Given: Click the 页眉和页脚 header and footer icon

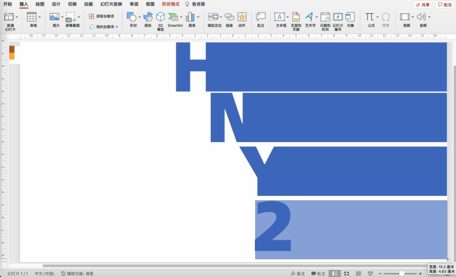Looking at the screenshot, I should pyautogui.click(x=296, y=17).
